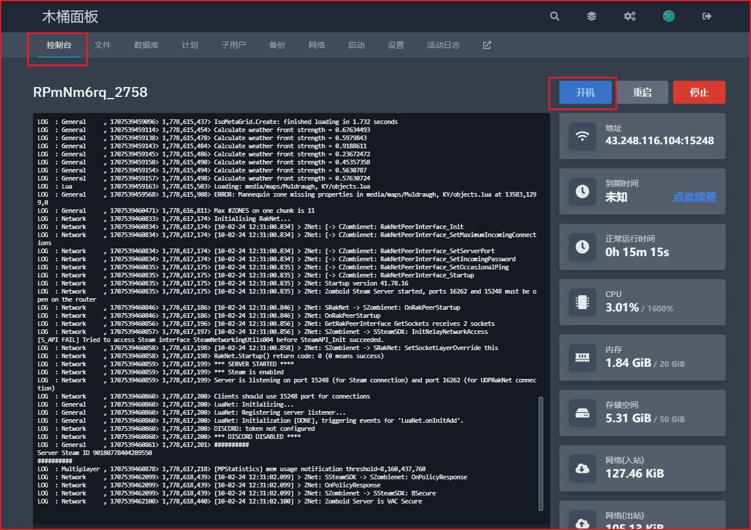Click the search magnifier icon in header
This screenshot has height=530, width=751.
coord(555,16)
